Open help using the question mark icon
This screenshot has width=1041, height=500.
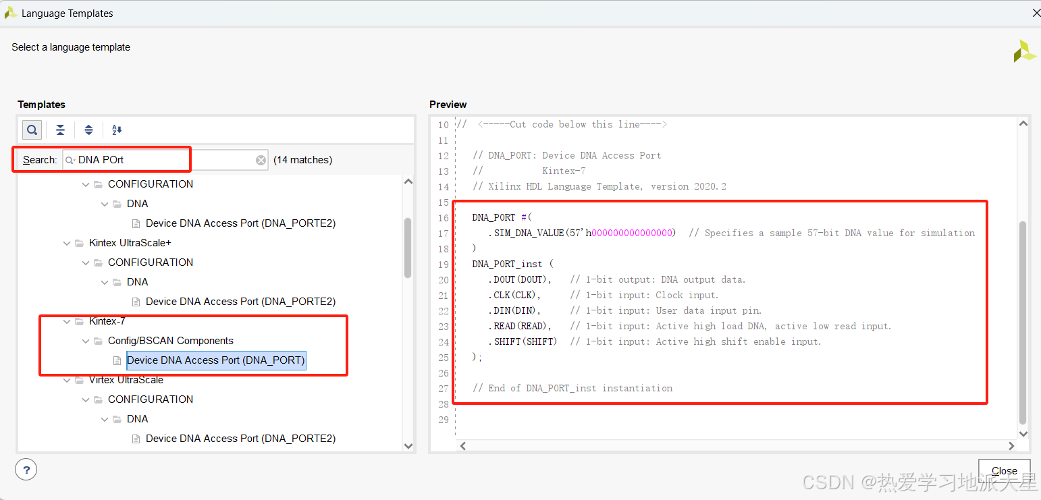coord(26,469)
